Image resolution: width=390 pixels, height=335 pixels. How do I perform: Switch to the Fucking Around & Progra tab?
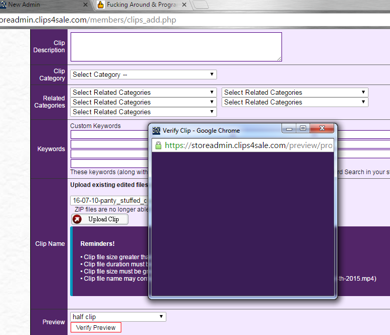click(142, 5)
